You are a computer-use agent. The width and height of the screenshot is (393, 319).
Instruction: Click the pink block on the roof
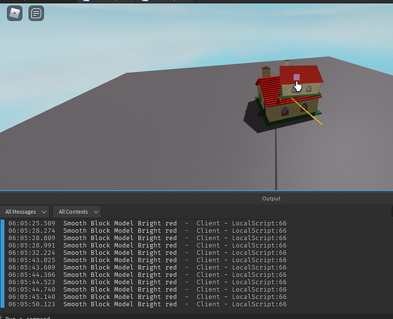pos(297,77)
